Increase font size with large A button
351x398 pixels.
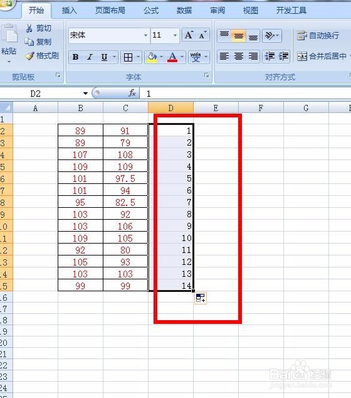click(189, 35)
